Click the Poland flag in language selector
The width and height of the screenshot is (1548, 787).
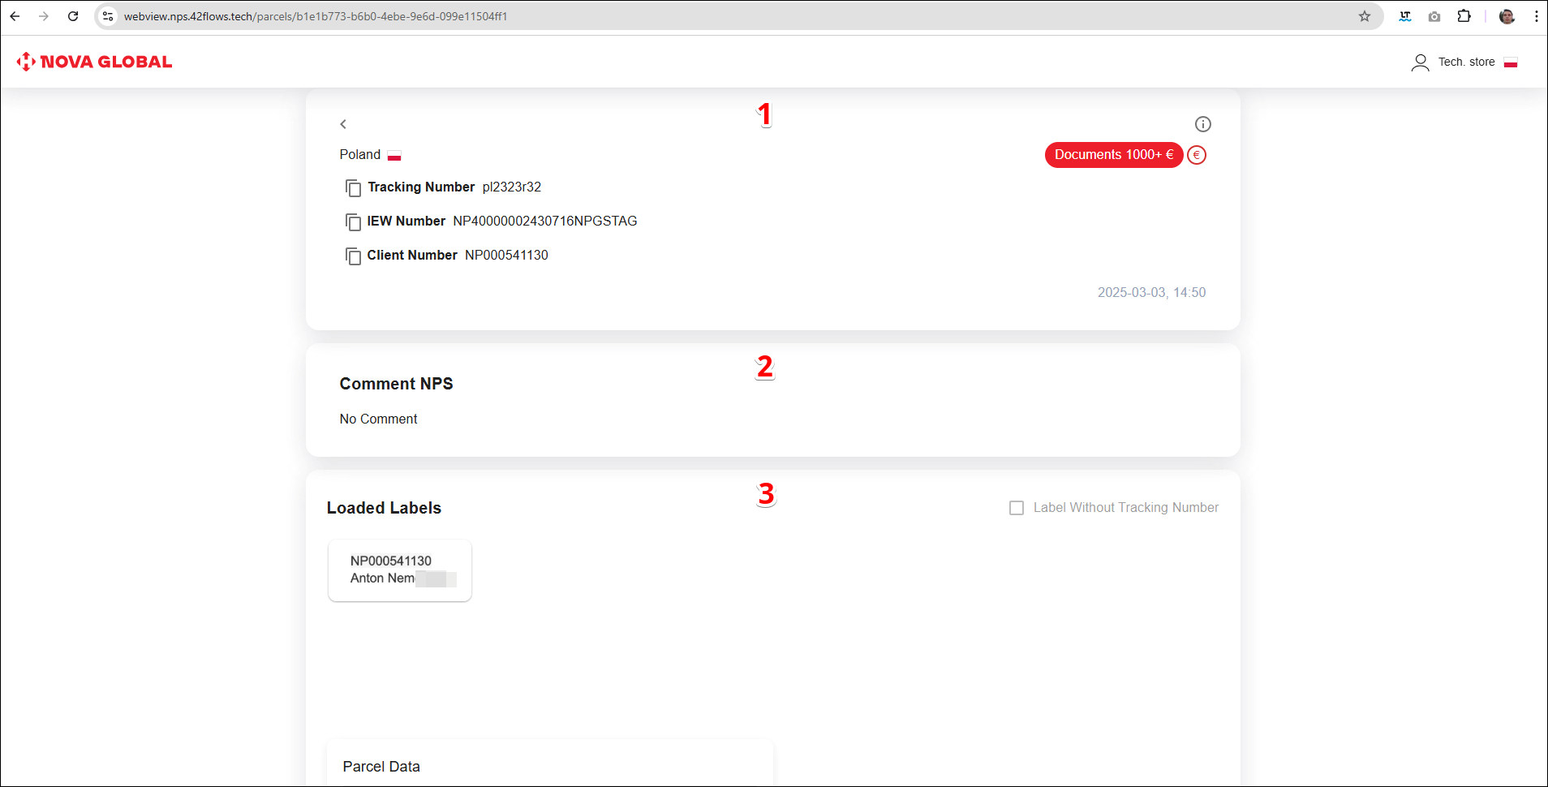tap(1511, 62)
